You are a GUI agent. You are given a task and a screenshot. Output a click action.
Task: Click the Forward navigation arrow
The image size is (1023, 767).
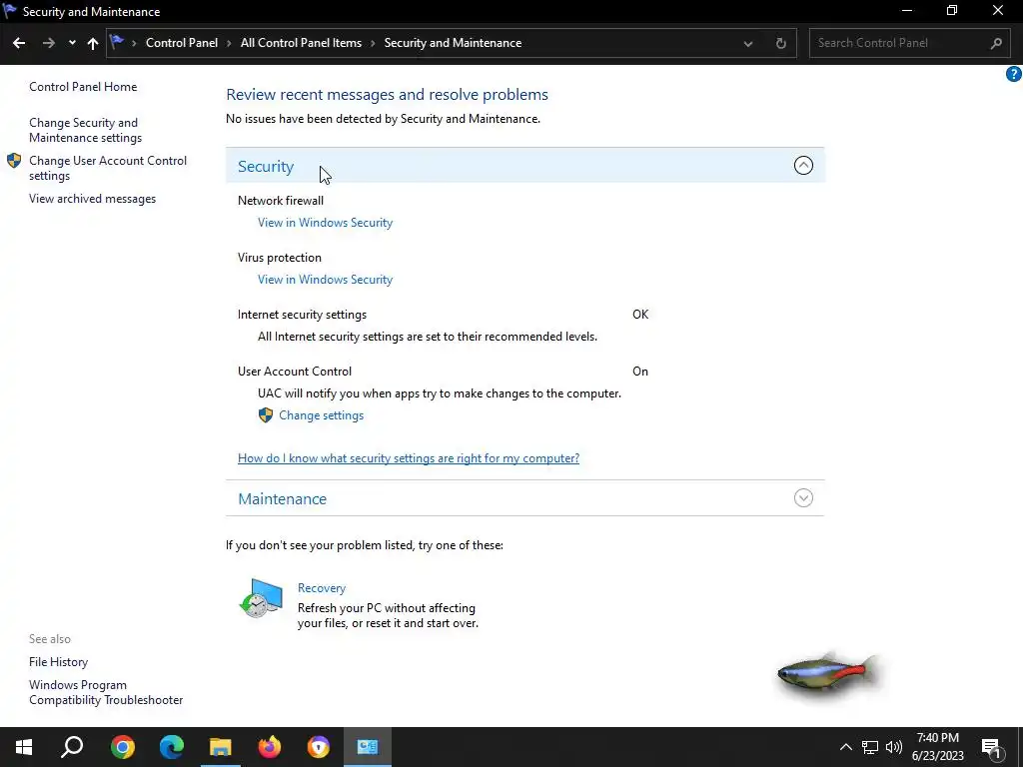(x=49, y=43)
